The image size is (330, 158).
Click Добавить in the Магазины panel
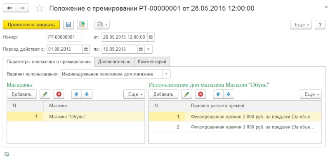tap(22, 94)
